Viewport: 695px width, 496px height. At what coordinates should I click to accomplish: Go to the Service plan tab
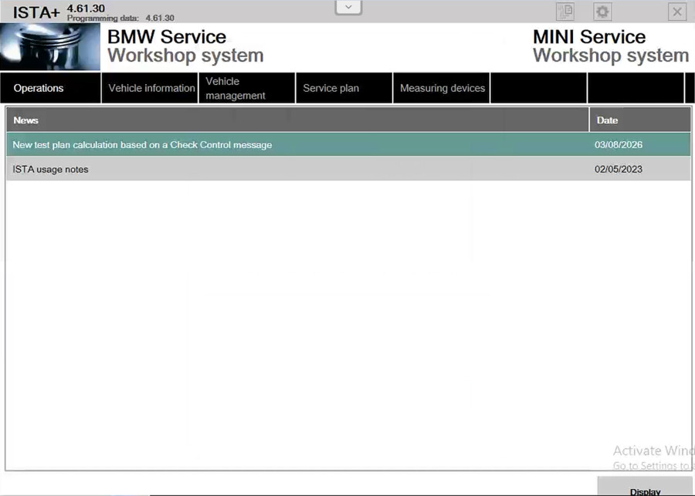pos(344,88)
